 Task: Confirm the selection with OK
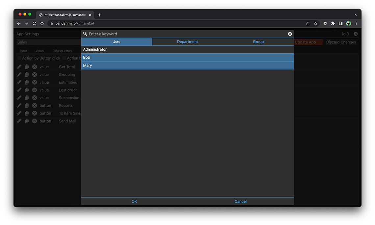[134, 201]
